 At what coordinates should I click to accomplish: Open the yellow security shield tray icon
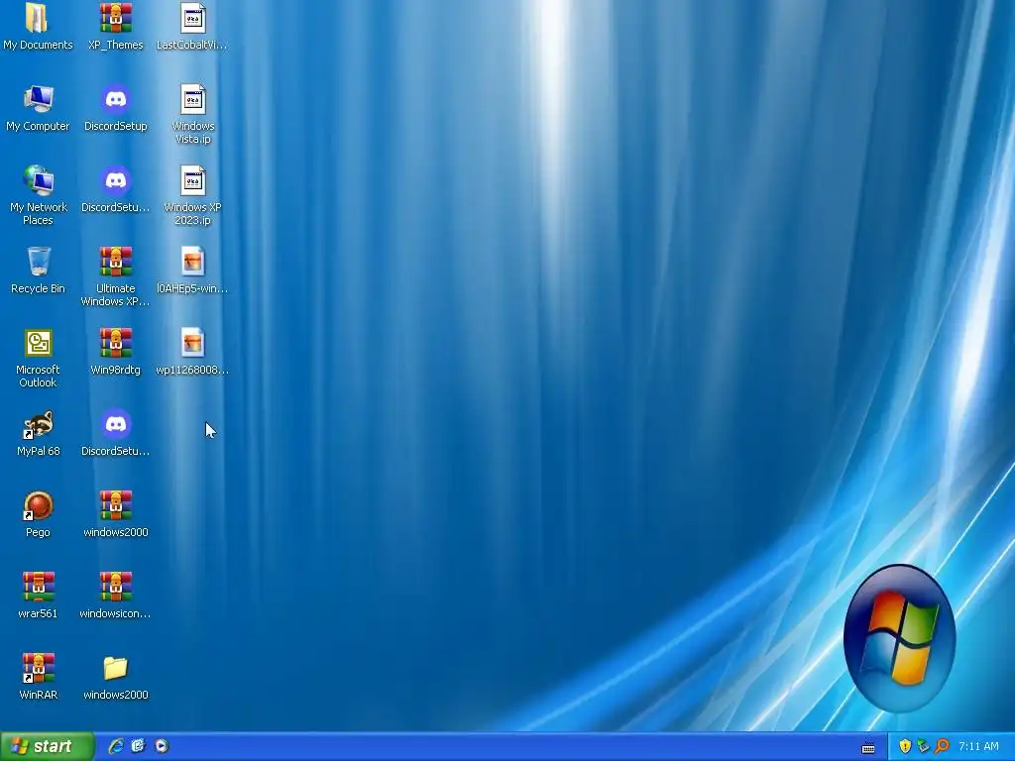pos(905,746)
